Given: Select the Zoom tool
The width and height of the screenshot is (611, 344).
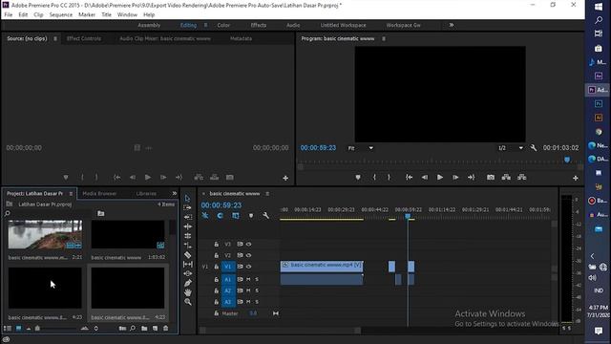Looking at the screenshot, I should pos(187,302).
